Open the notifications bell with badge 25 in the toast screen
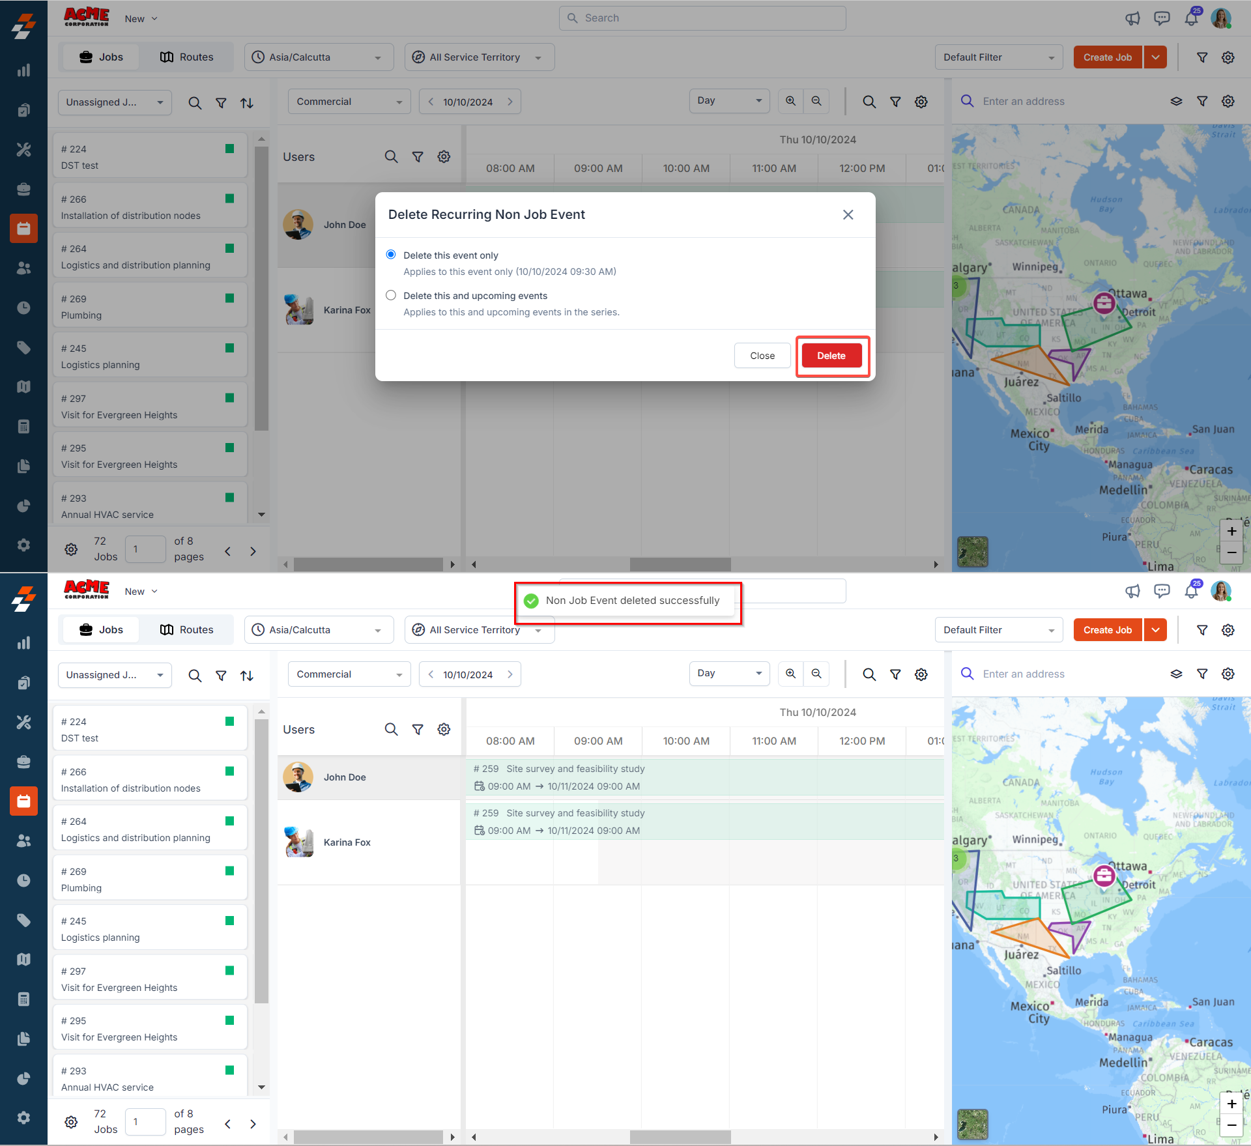Viewport: 1251px width, 1146px height. point(1192,591)
